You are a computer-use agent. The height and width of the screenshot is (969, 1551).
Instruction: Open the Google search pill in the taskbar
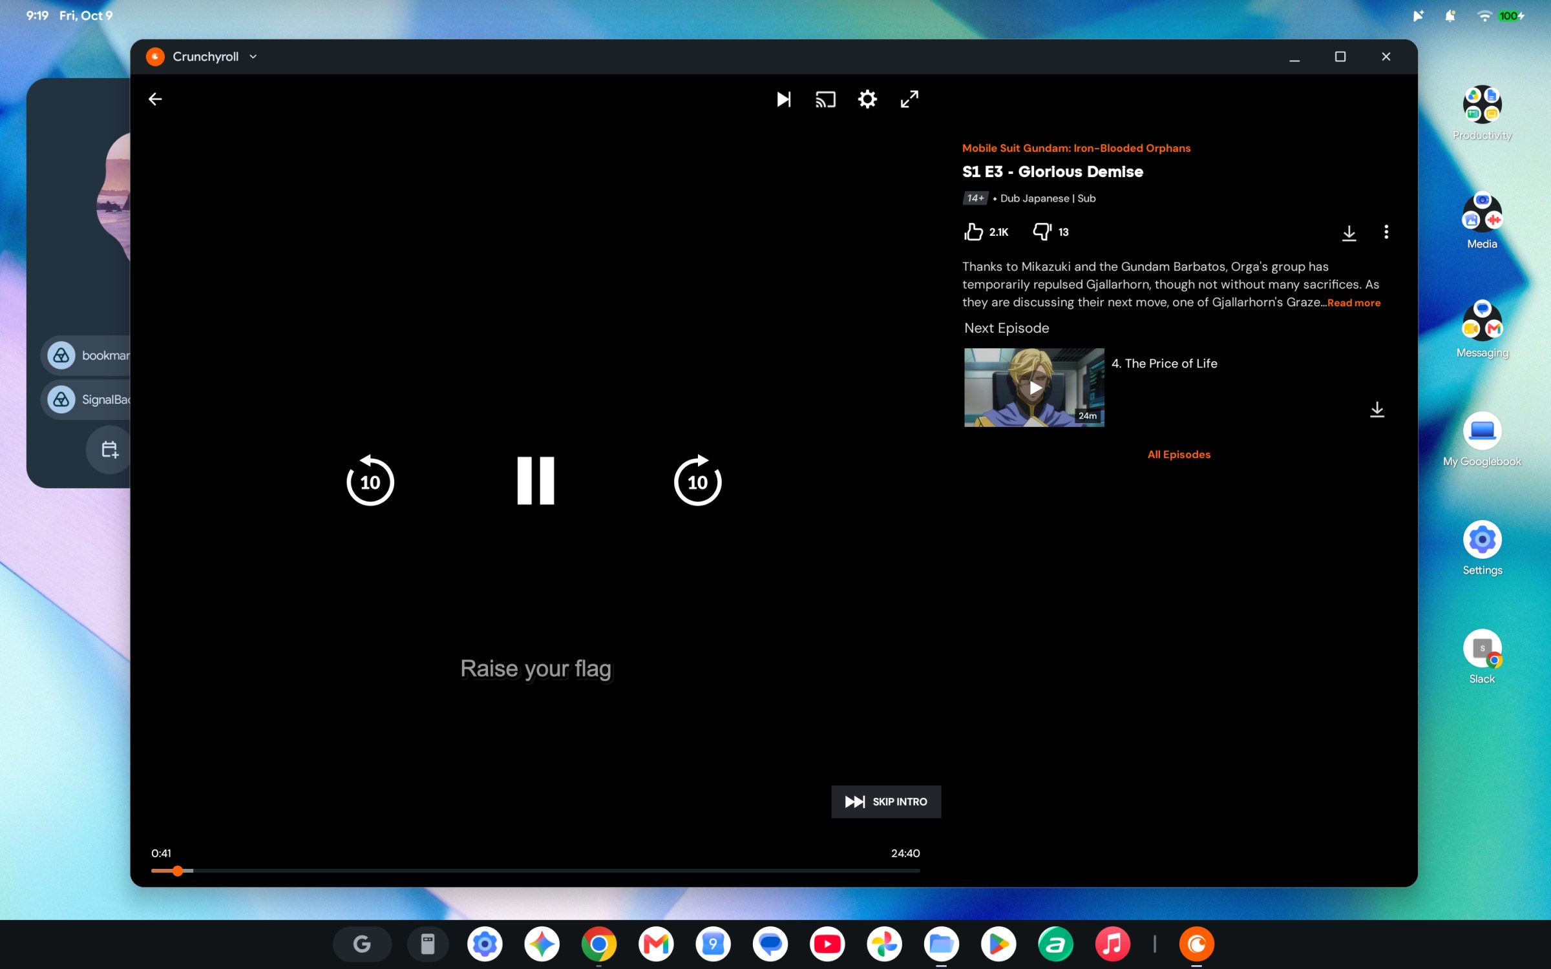[x=362, y=944]
